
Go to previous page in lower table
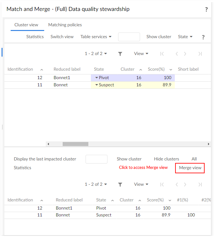click(177, 185)
